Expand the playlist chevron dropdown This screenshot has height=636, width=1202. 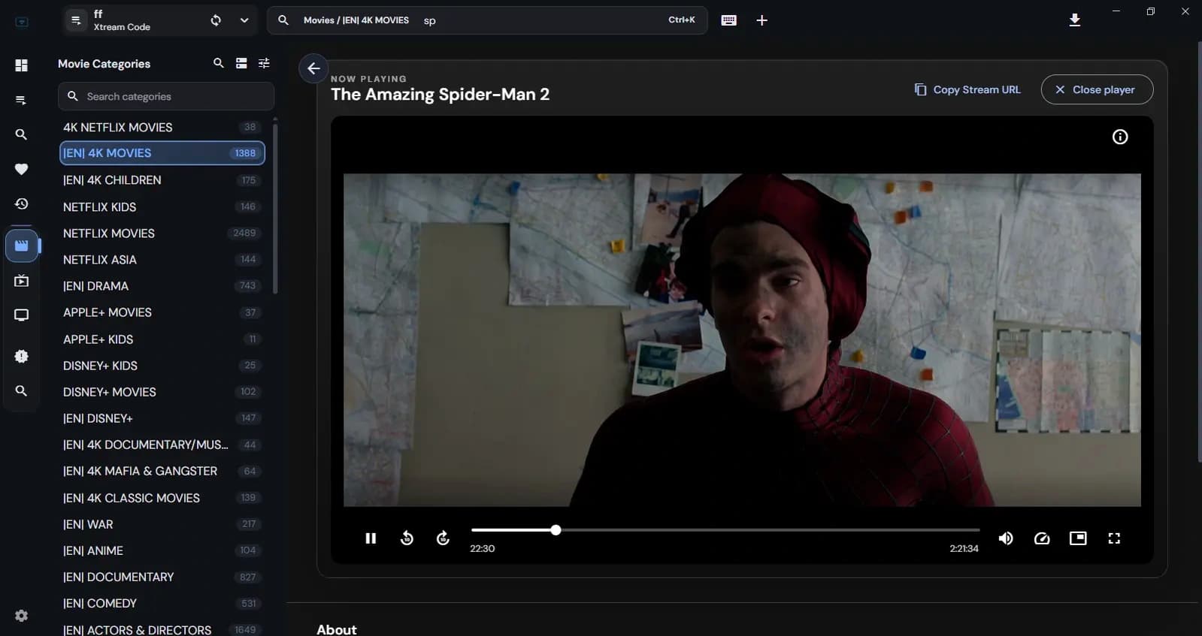[244, 20]
